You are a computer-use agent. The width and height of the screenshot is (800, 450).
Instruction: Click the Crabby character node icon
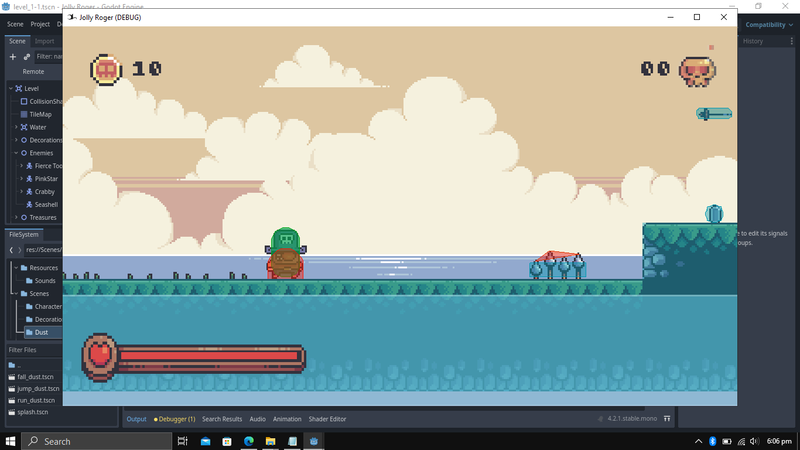(x=29, y=192)
